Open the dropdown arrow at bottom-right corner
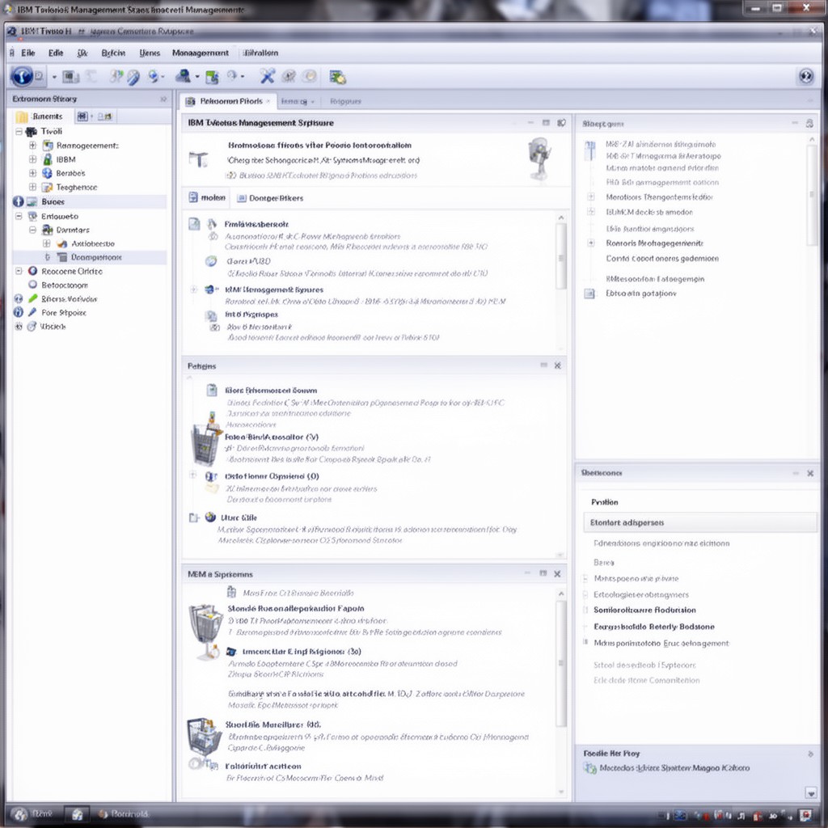The width and height of the screenshot is (828, 828). tap(810, 792)
